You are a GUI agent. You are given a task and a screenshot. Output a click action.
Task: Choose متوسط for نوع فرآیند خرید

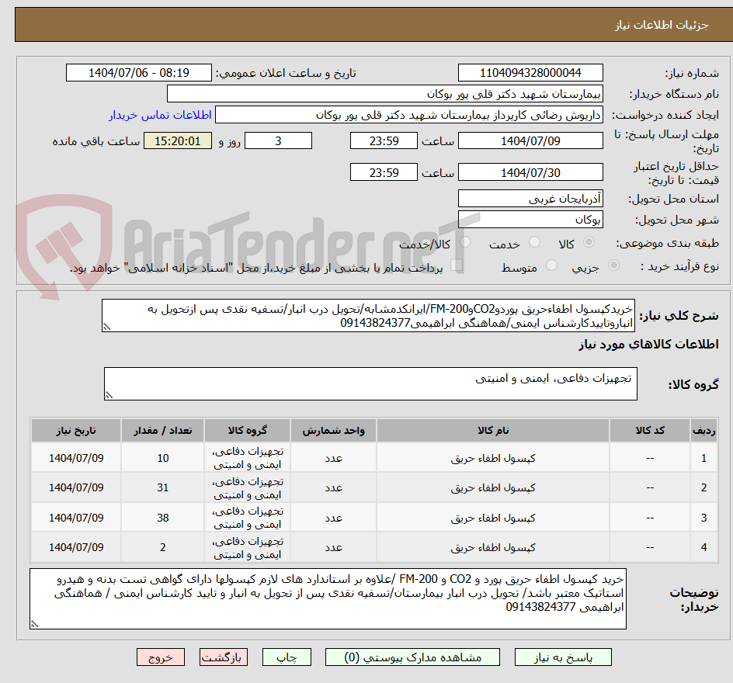point(551,264)
